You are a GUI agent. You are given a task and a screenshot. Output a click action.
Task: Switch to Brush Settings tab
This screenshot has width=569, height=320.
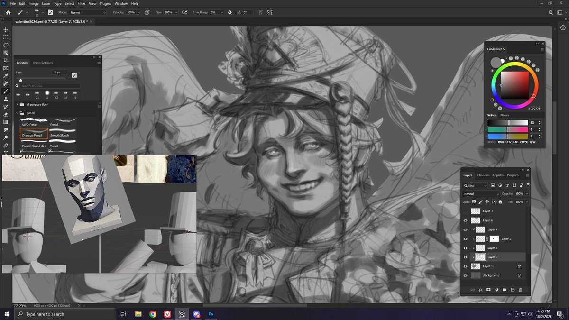click(43, 63)
